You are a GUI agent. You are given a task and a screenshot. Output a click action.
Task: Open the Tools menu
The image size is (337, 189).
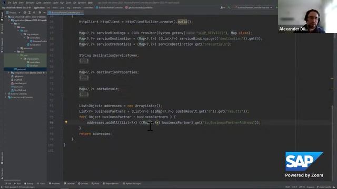click(x=68, y=3)
